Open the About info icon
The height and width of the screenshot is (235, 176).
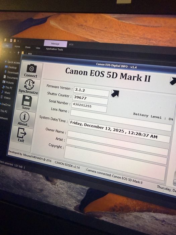tap(24, 117)
